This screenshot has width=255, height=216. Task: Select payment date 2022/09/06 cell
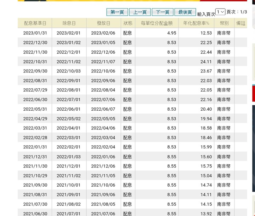(x=103, y=81)
